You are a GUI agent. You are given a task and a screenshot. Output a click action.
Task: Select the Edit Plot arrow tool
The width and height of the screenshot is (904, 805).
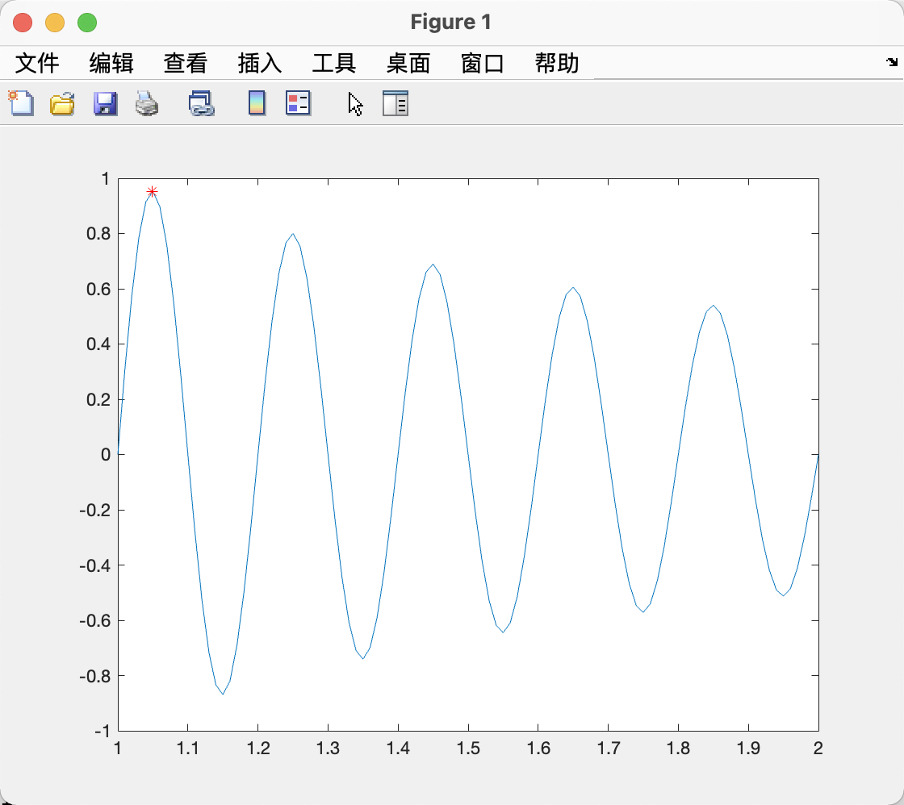point(356,104)
